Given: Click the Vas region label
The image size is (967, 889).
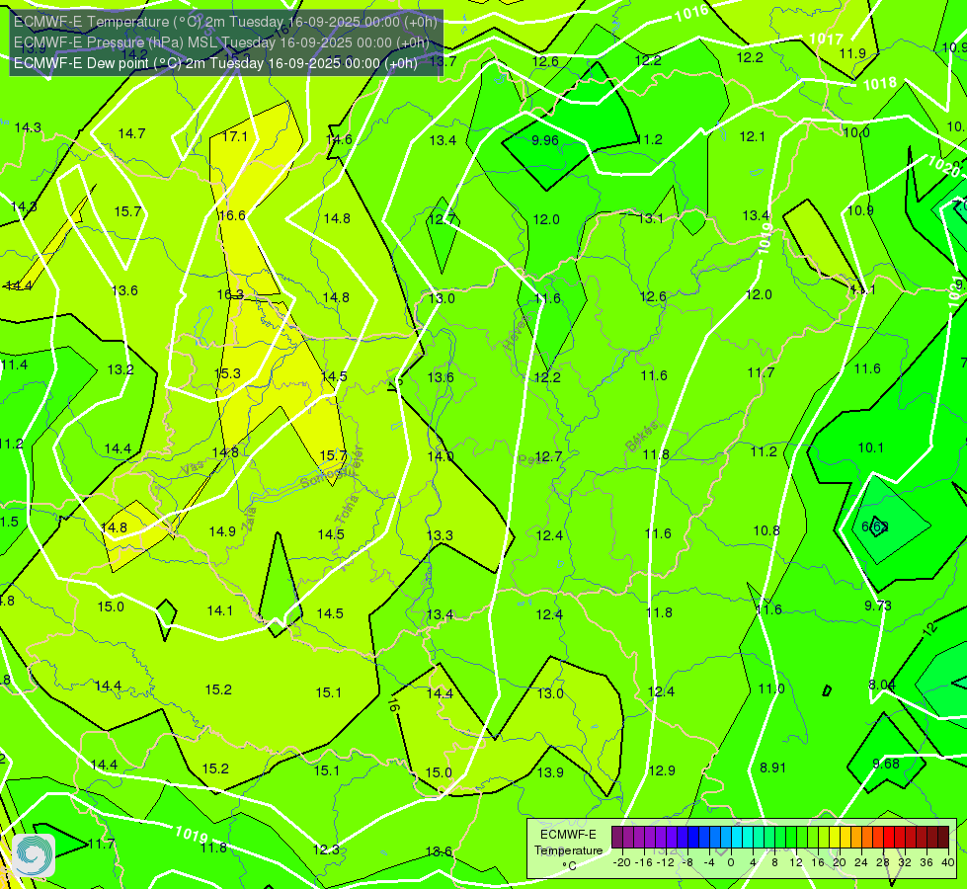Looking at the screenshot, I should pos(193,469).
